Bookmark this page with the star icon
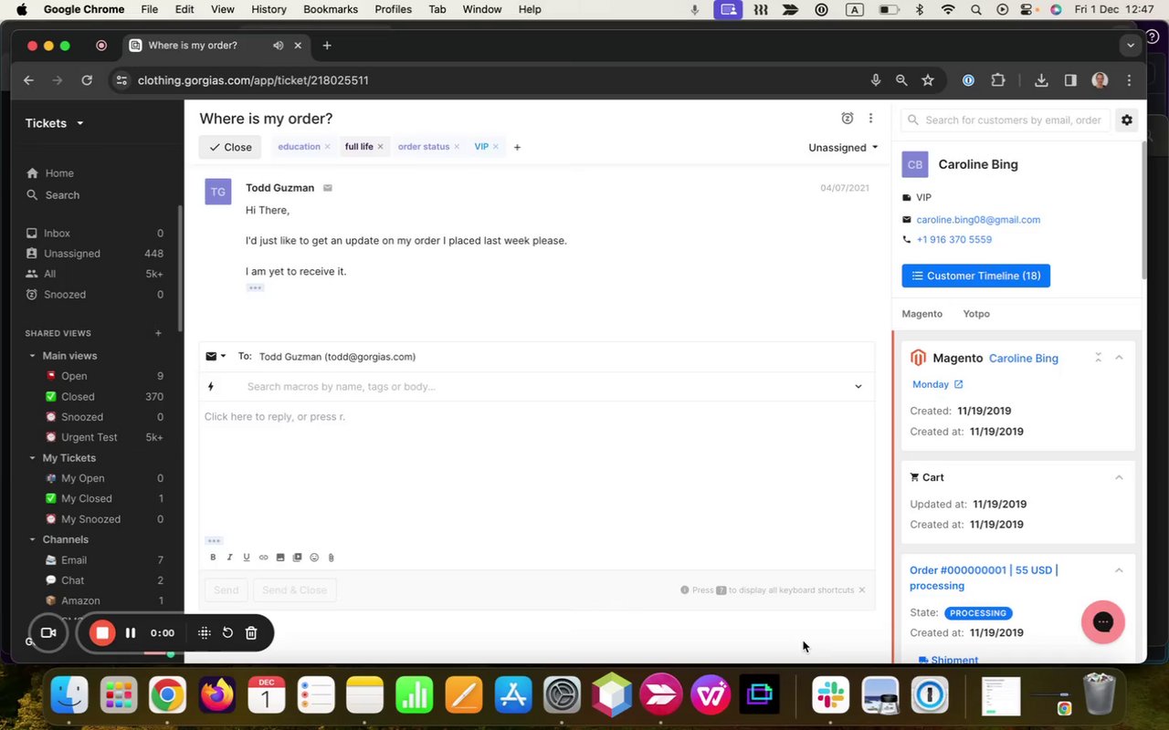This screenshot has height=730, width=1169. point(928,80)
